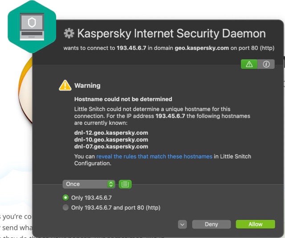Screen dimensions: 285x238
Task: Allow the Kaspersky connection
Action: point(256,224)
